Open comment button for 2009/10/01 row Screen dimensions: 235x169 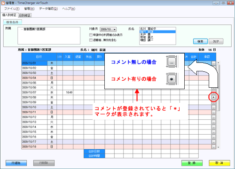[213, 63]
